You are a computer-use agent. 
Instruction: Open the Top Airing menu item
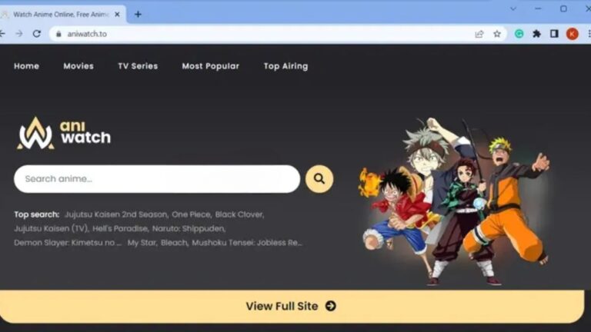click(x=285, y=66)
